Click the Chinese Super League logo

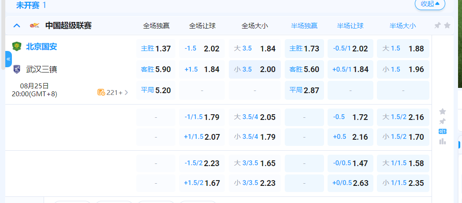tap(34, 25)
